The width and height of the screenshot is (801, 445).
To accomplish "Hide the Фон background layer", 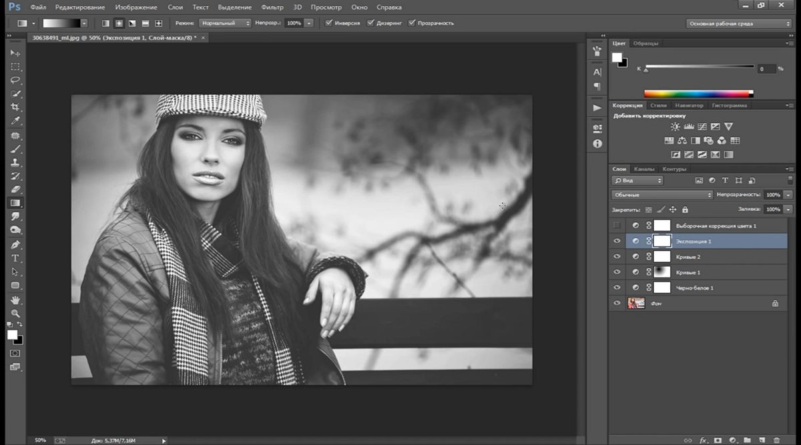I will (617, 303).
